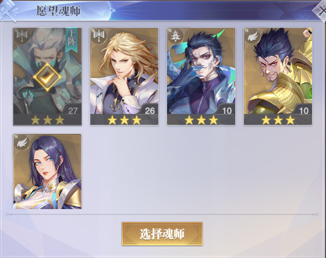This screenshot has width=326, height=258.
Task: Click the wing icon on the gold-armored card
Action: tap(253, 35)
